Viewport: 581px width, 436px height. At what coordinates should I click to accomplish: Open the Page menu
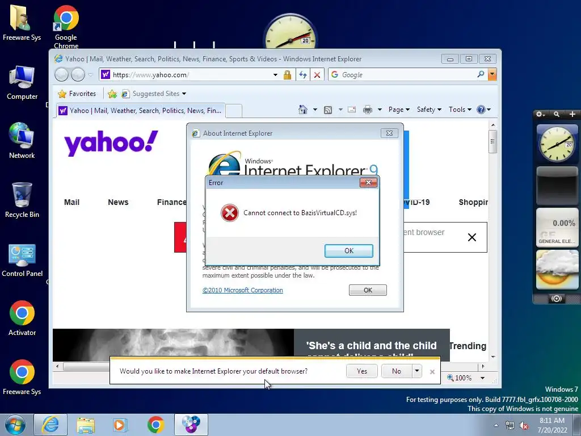click(399, 110)
